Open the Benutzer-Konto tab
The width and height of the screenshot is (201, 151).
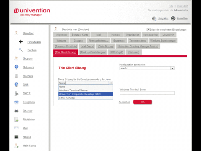coord(80,35)
